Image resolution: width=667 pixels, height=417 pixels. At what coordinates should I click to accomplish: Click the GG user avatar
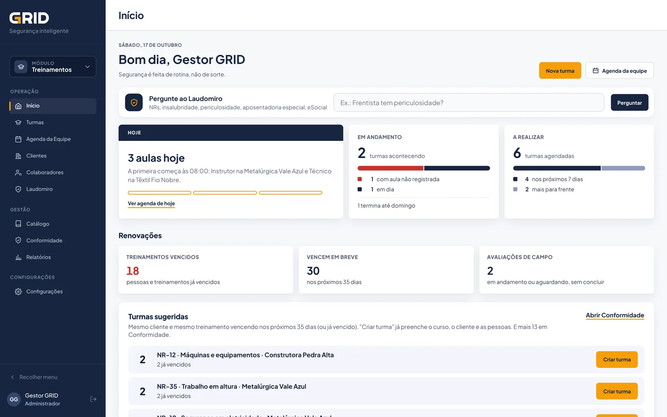pos(14,399)
